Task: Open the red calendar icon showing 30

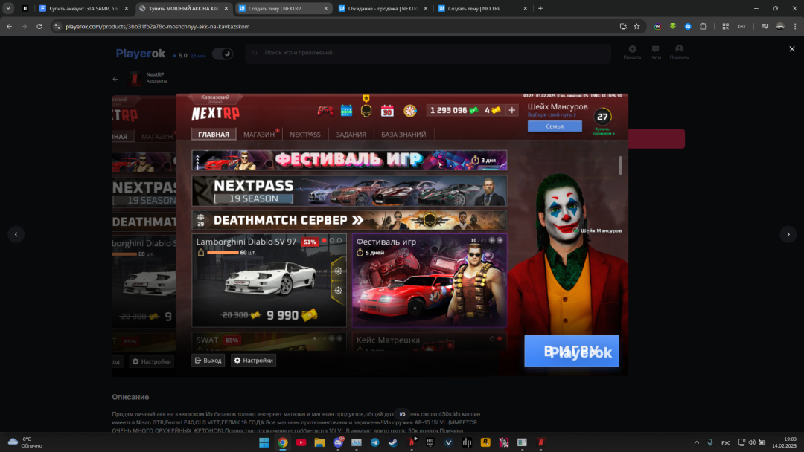Action: coord(387,111)
